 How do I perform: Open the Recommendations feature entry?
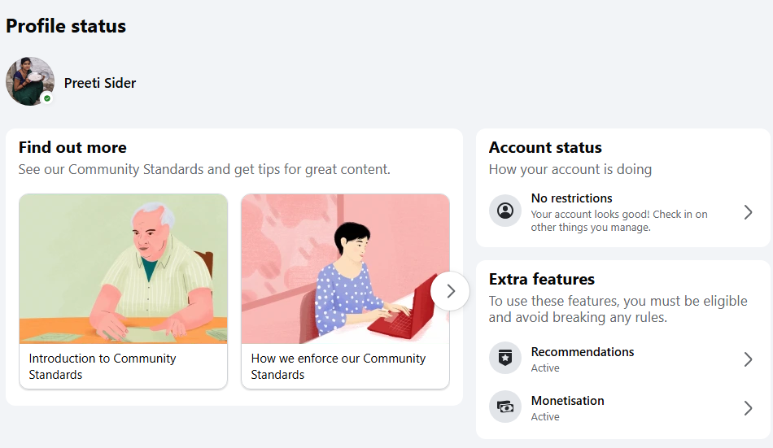(622, 359)
